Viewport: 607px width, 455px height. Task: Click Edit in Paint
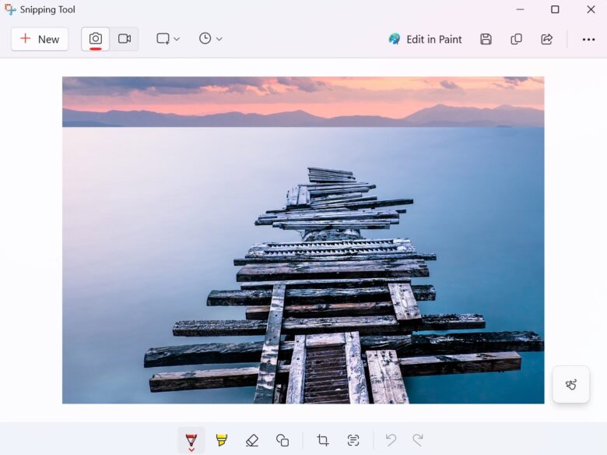[x=425, y=39]
